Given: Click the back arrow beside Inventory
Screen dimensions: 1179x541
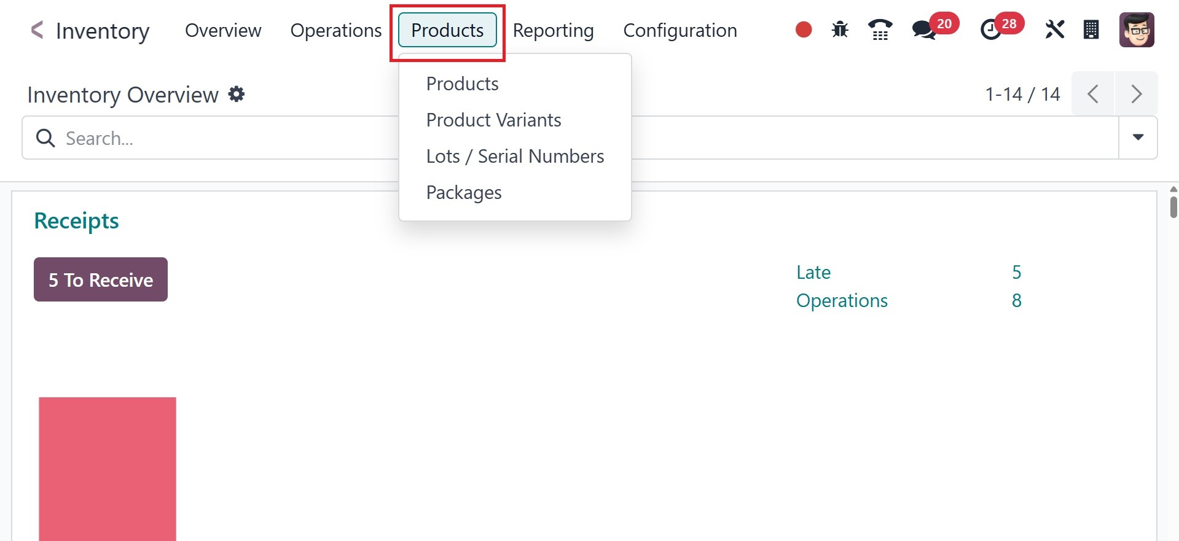Looking at the screenshot, I should tap(37, 30).
